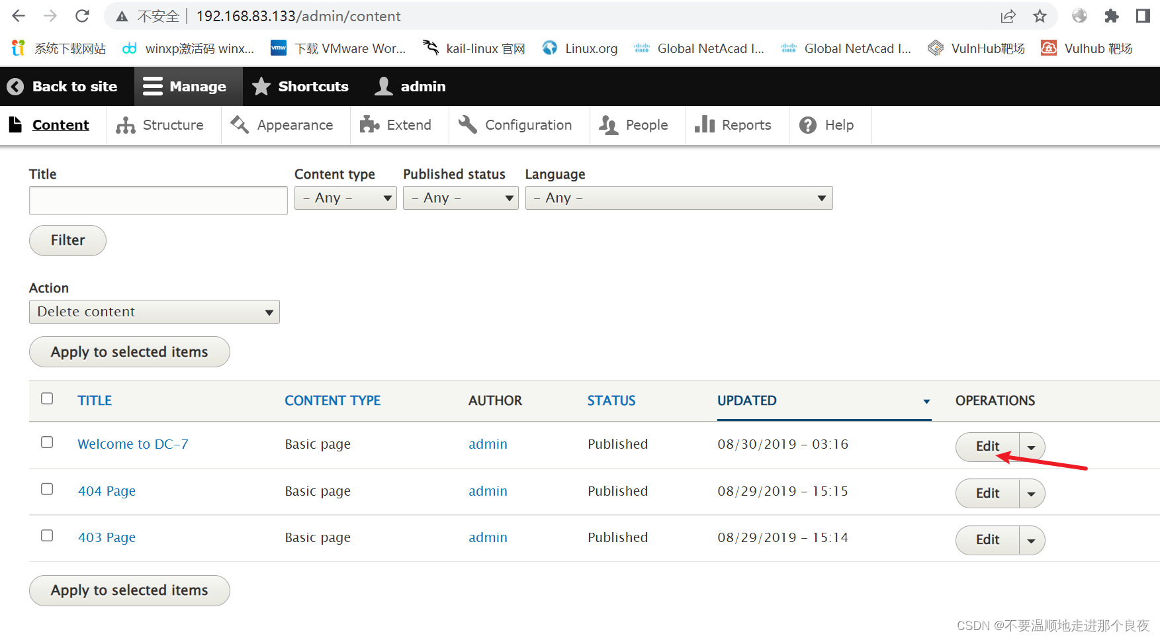Open the Content admin tab
Image resolution: width=1160 pixels, height=638 pixels.
point(49,125)
